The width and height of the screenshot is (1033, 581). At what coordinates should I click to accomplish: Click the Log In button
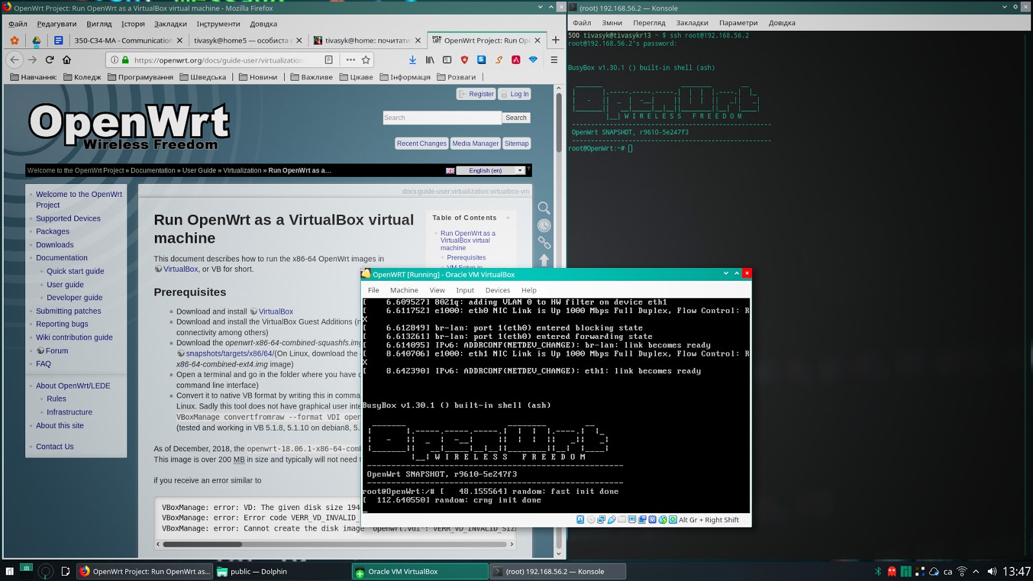[x=515, y=94]
